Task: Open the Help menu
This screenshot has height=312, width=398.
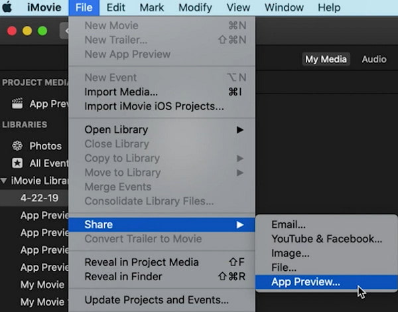Action: pos(329,7)
